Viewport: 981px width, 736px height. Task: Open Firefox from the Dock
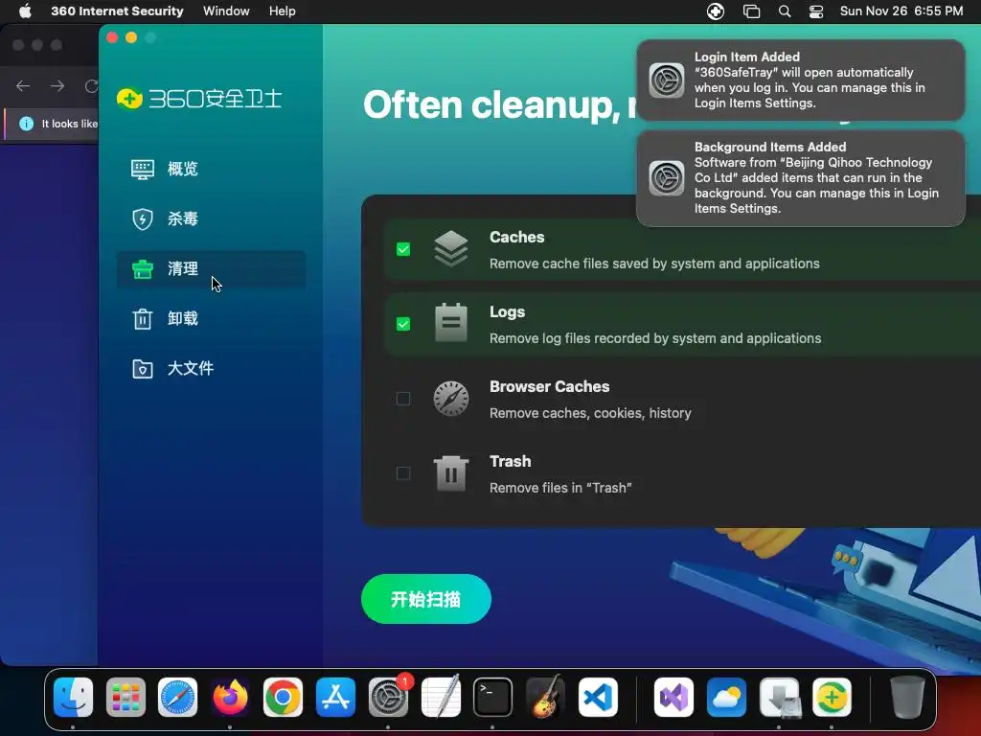coord(230,698)
